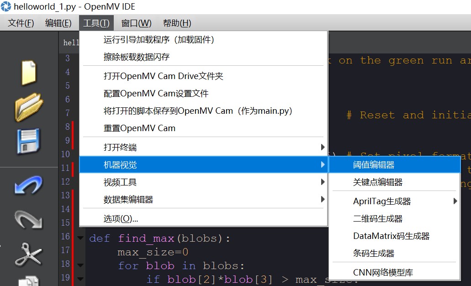
Task: Close the 工具(T) menu
Action: pos(96,23)
